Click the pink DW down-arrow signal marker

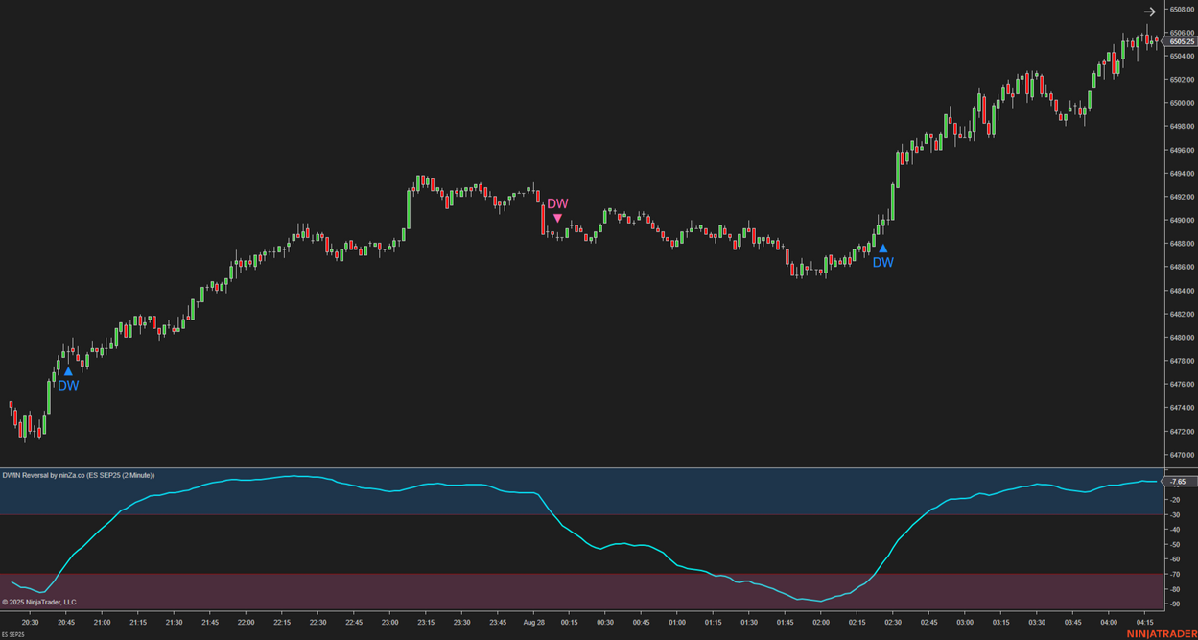point(557,219)
